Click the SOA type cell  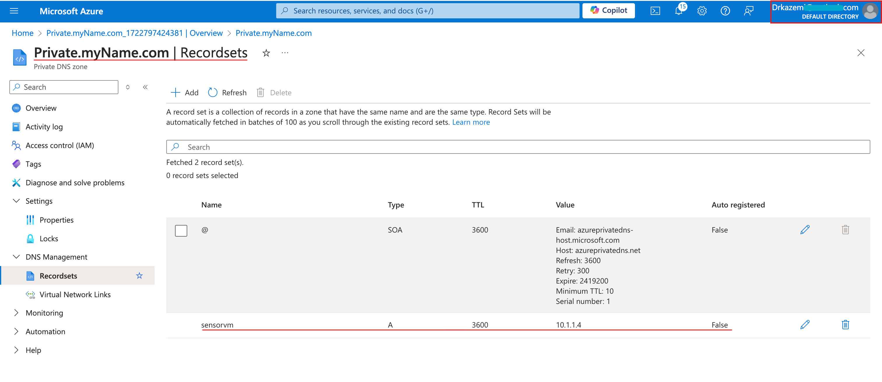pos(395,230)
